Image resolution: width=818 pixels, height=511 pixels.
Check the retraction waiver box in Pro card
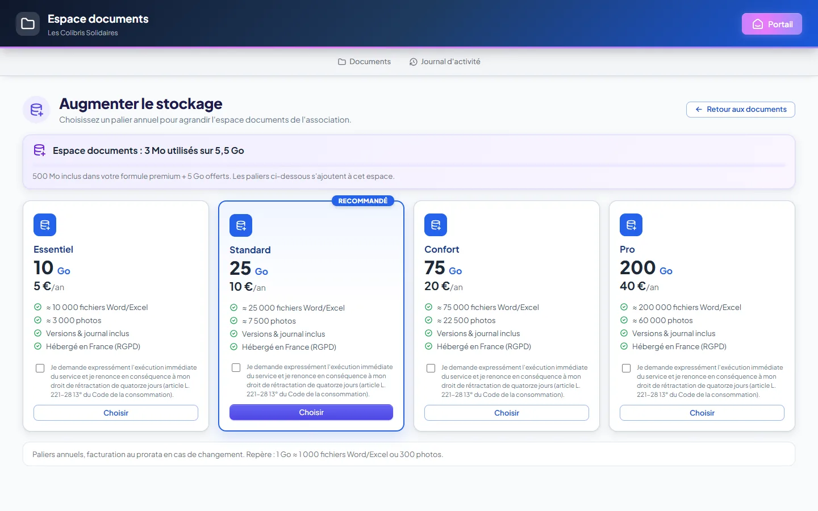[x=627, y=368]
